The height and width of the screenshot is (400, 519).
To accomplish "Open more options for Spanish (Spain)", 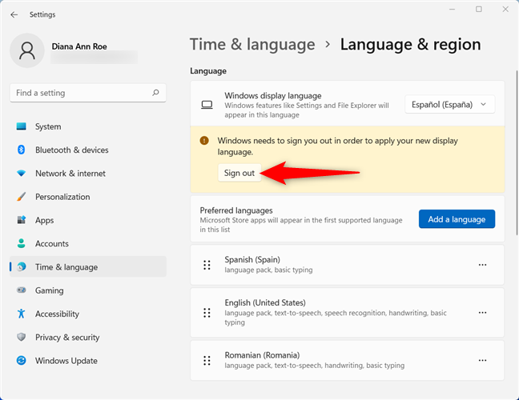I will click(x=482, y=265).
